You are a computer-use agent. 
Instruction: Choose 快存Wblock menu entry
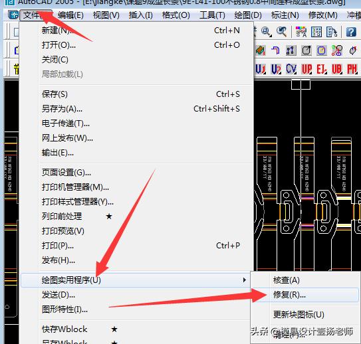coord(136,329)
